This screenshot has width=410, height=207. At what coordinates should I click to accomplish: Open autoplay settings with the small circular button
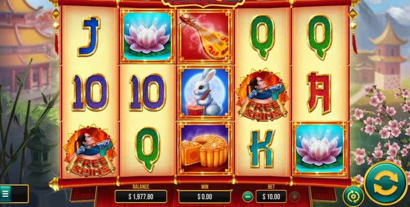353,196
